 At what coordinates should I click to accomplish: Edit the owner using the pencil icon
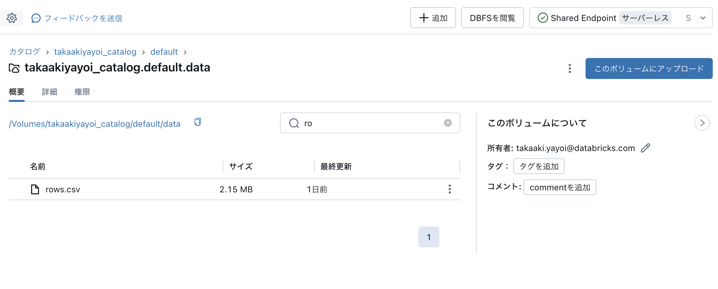point(645,148)
